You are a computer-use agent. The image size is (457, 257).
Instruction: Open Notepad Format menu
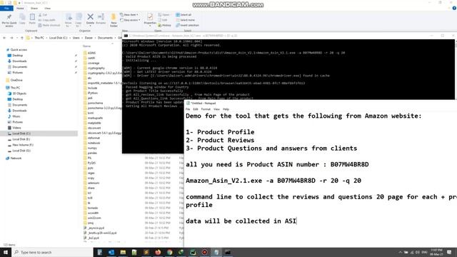coord(206,109)
